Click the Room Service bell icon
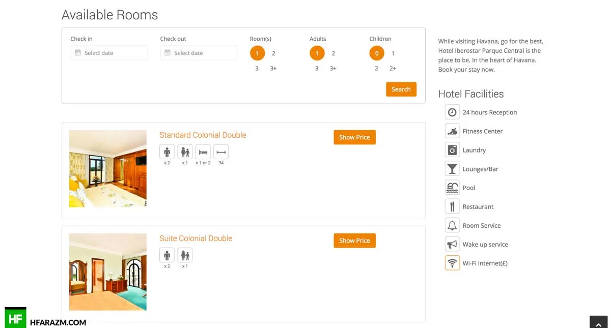Screen dimensions: 611x328 tap(452, 225)
